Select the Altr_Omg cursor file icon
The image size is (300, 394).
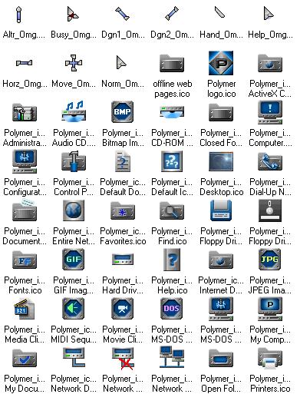pos(19,15)
